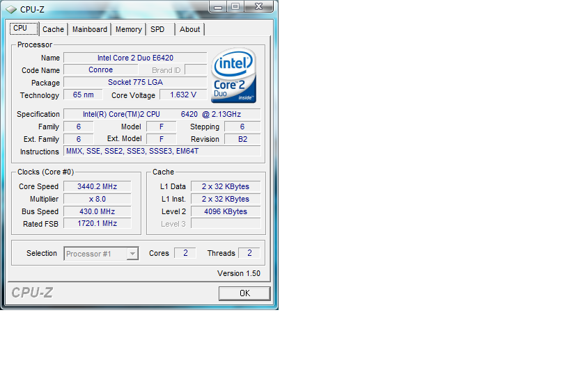The width and height of the screenshot is (585, 365).
Task: Click the Instructions list MMX, SSE field
Action: pyautogui.click(x=162, y=151)
